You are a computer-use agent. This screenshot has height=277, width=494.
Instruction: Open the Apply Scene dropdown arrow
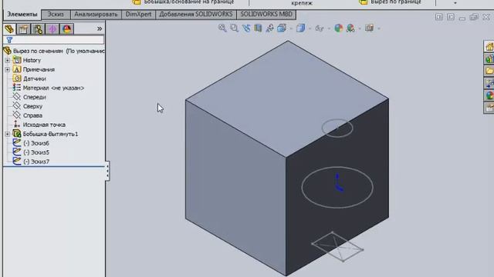[x=360, y=28]
